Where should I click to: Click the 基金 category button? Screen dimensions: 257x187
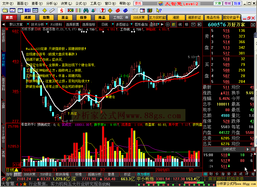coord(65,18)
